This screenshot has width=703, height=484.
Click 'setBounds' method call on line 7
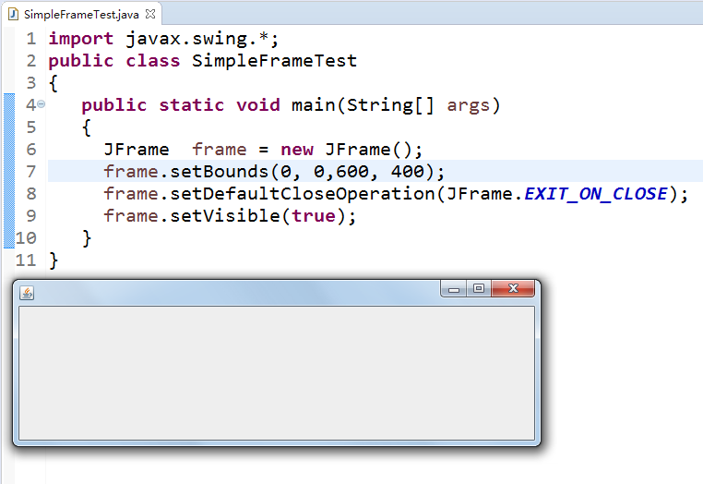pos(220,172)
